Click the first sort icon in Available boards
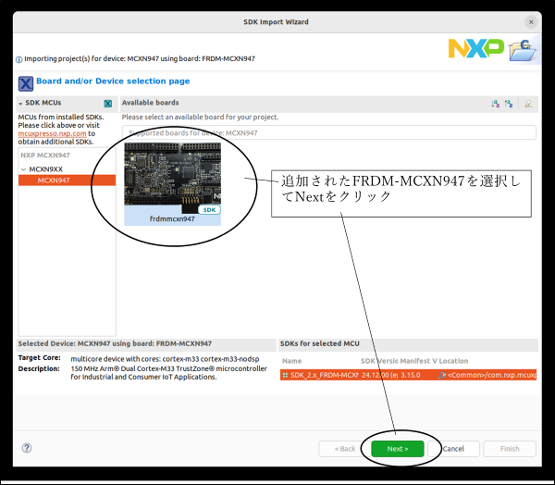Image resolution: width=555 pixels, height=485 pixels. point(495,104)
